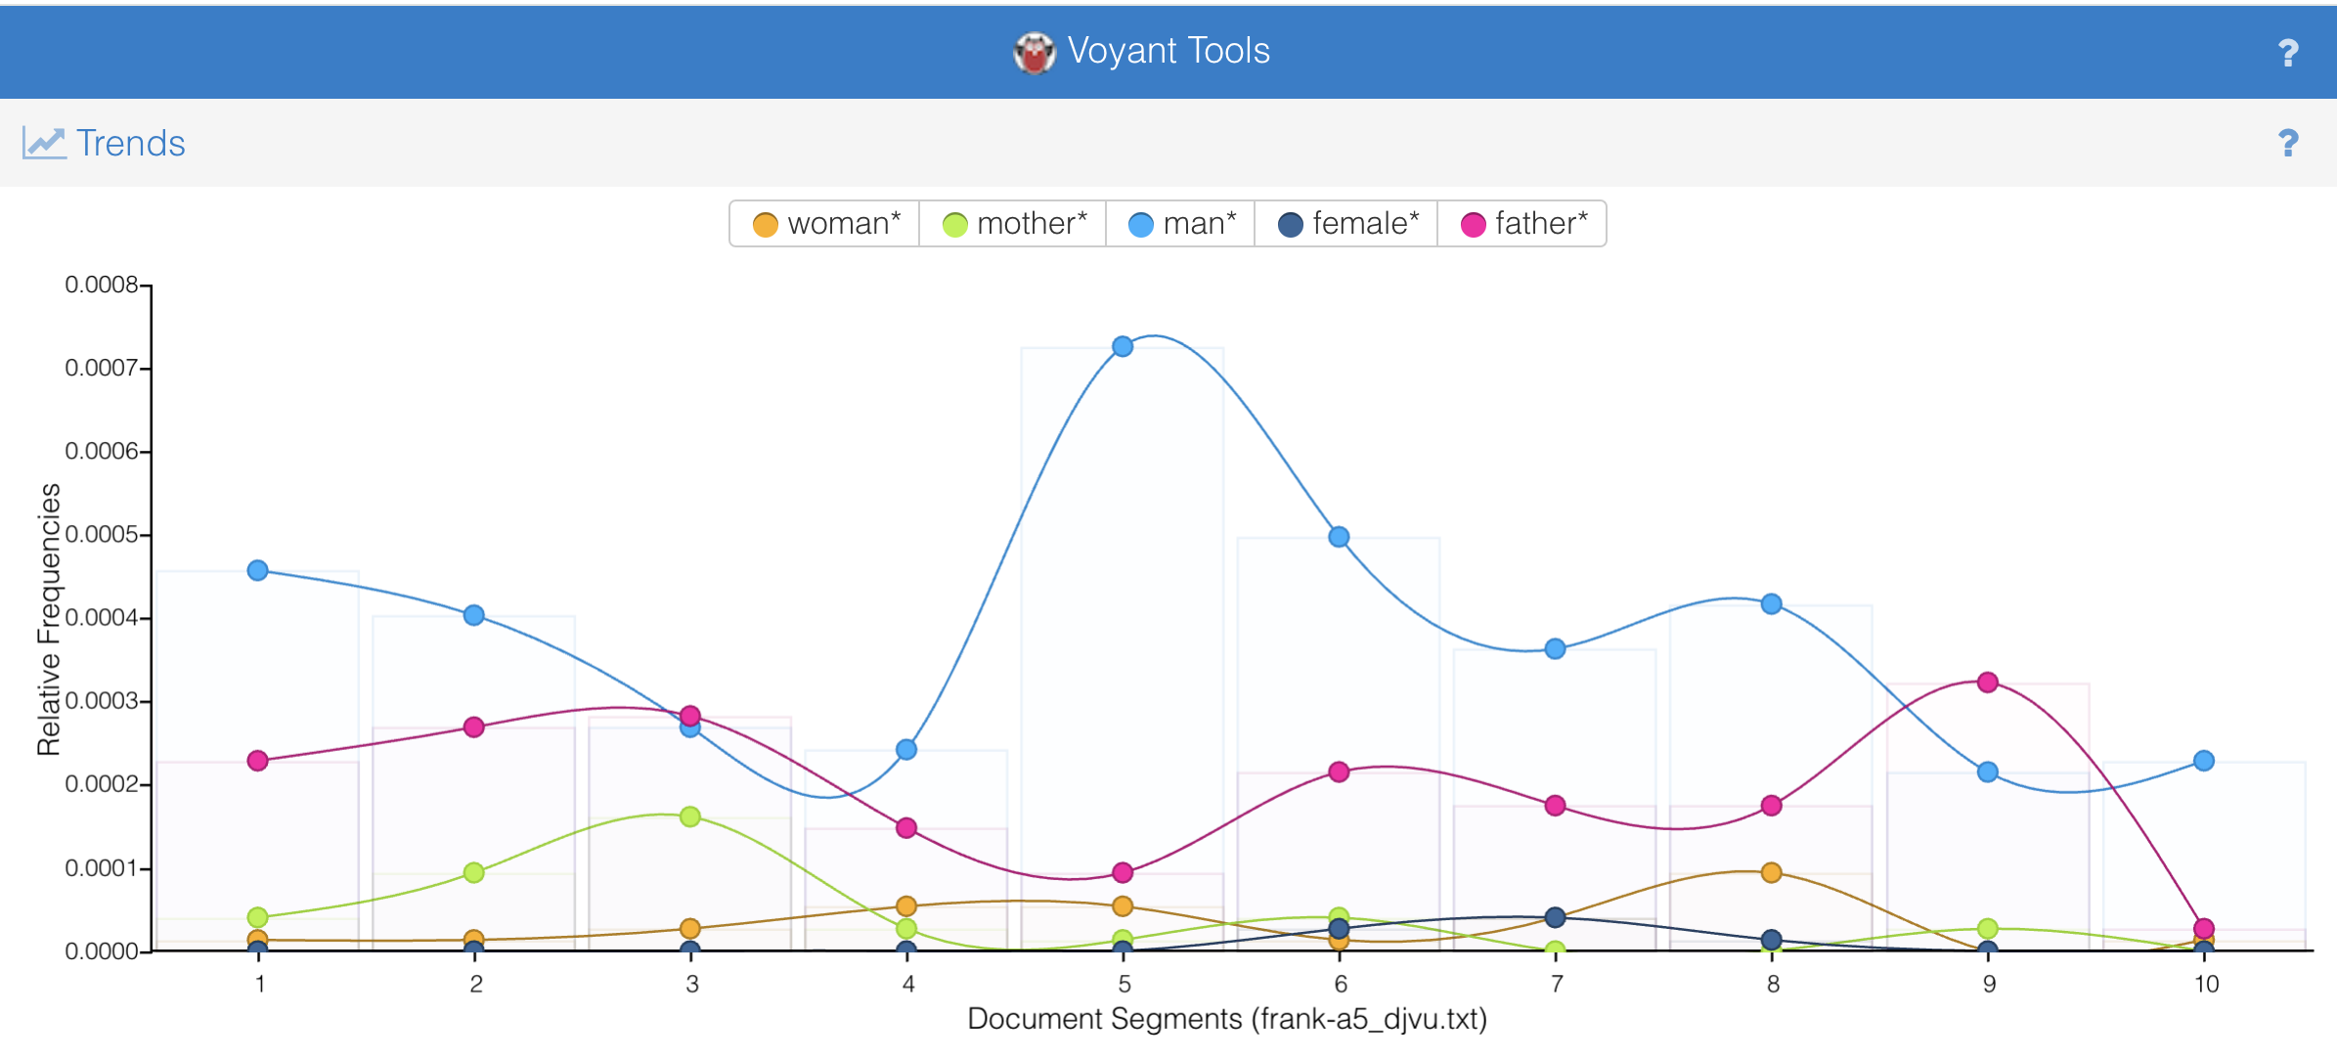This screenshot has height=1060, width=2337.
Task: Click the Voyant Tools title text
Action: click(1169, 51)
